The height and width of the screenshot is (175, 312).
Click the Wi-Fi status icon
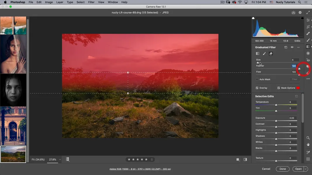[x=240, y=2]
